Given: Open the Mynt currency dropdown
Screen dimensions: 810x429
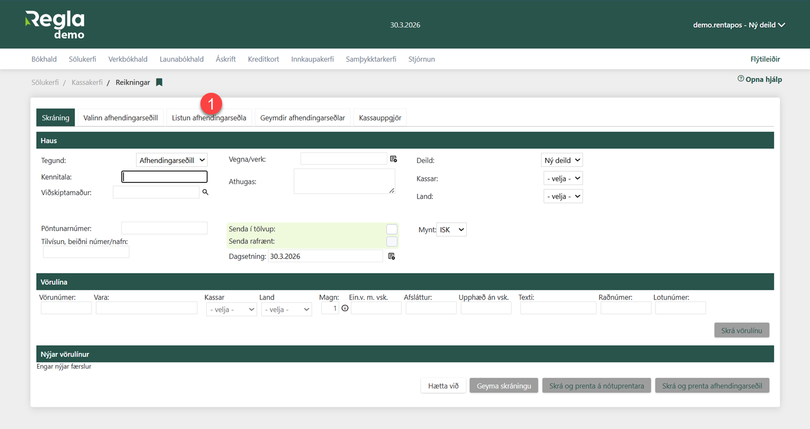Looking at the screenshot, I should click(451, 230).
